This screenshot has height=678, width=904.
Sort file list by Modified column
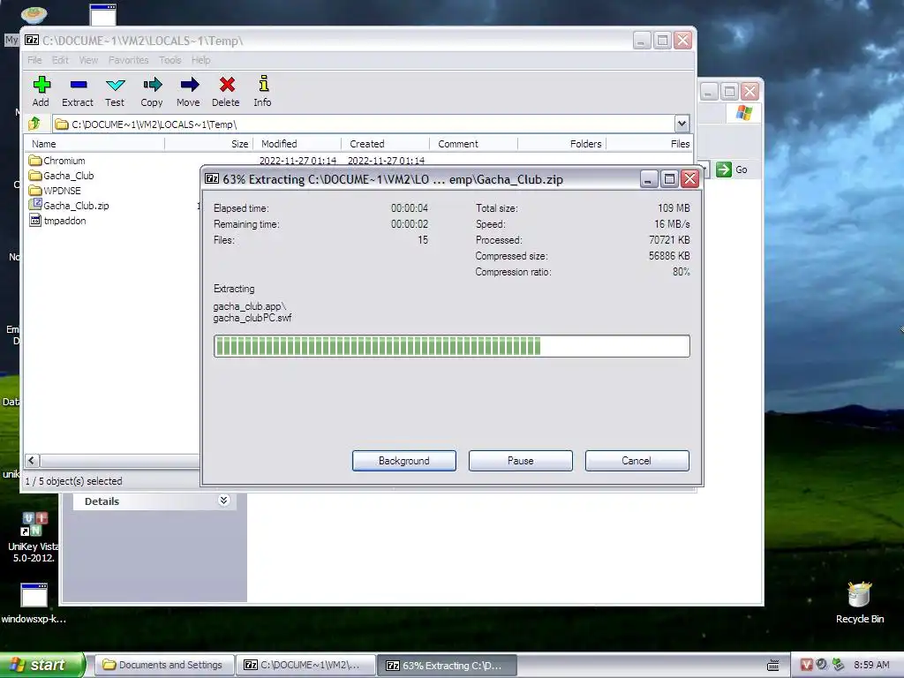coord(298,144)
